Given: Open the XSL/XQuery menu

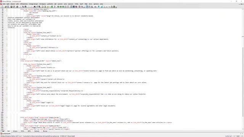Looking at the screenshot, I should 42,4.
